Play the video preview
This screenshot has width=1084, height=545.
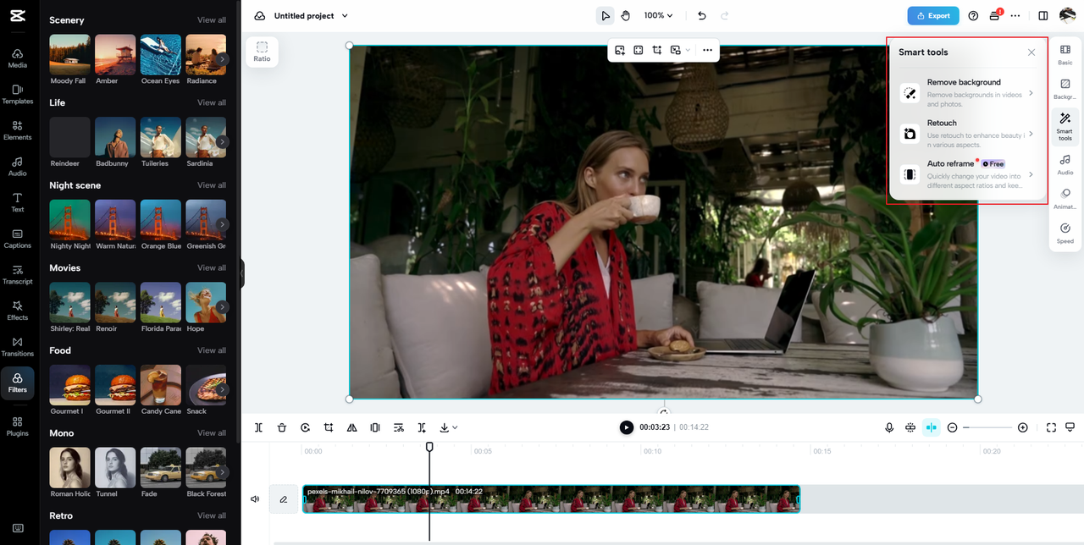click(626, 427)
